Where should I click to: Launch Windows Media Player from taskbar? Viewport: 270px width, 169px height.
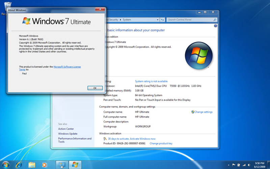(44, 165)
